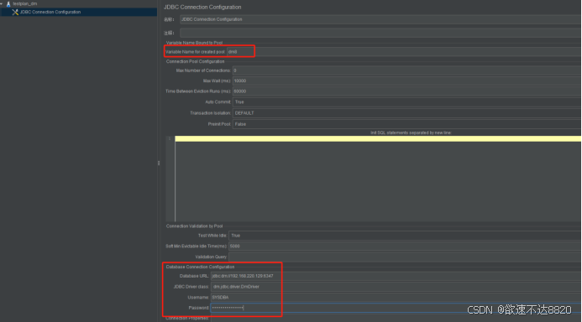
Task: Open the Preinit Pool dropdown
Action: (x=407, y=124)
